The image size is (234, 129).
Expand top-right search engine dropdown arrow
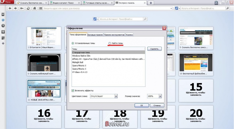click(x=179, y=8)
